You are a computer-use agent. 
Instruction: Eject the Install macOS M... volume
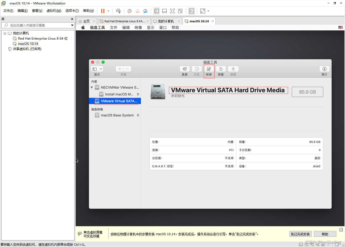pos(138,94)
